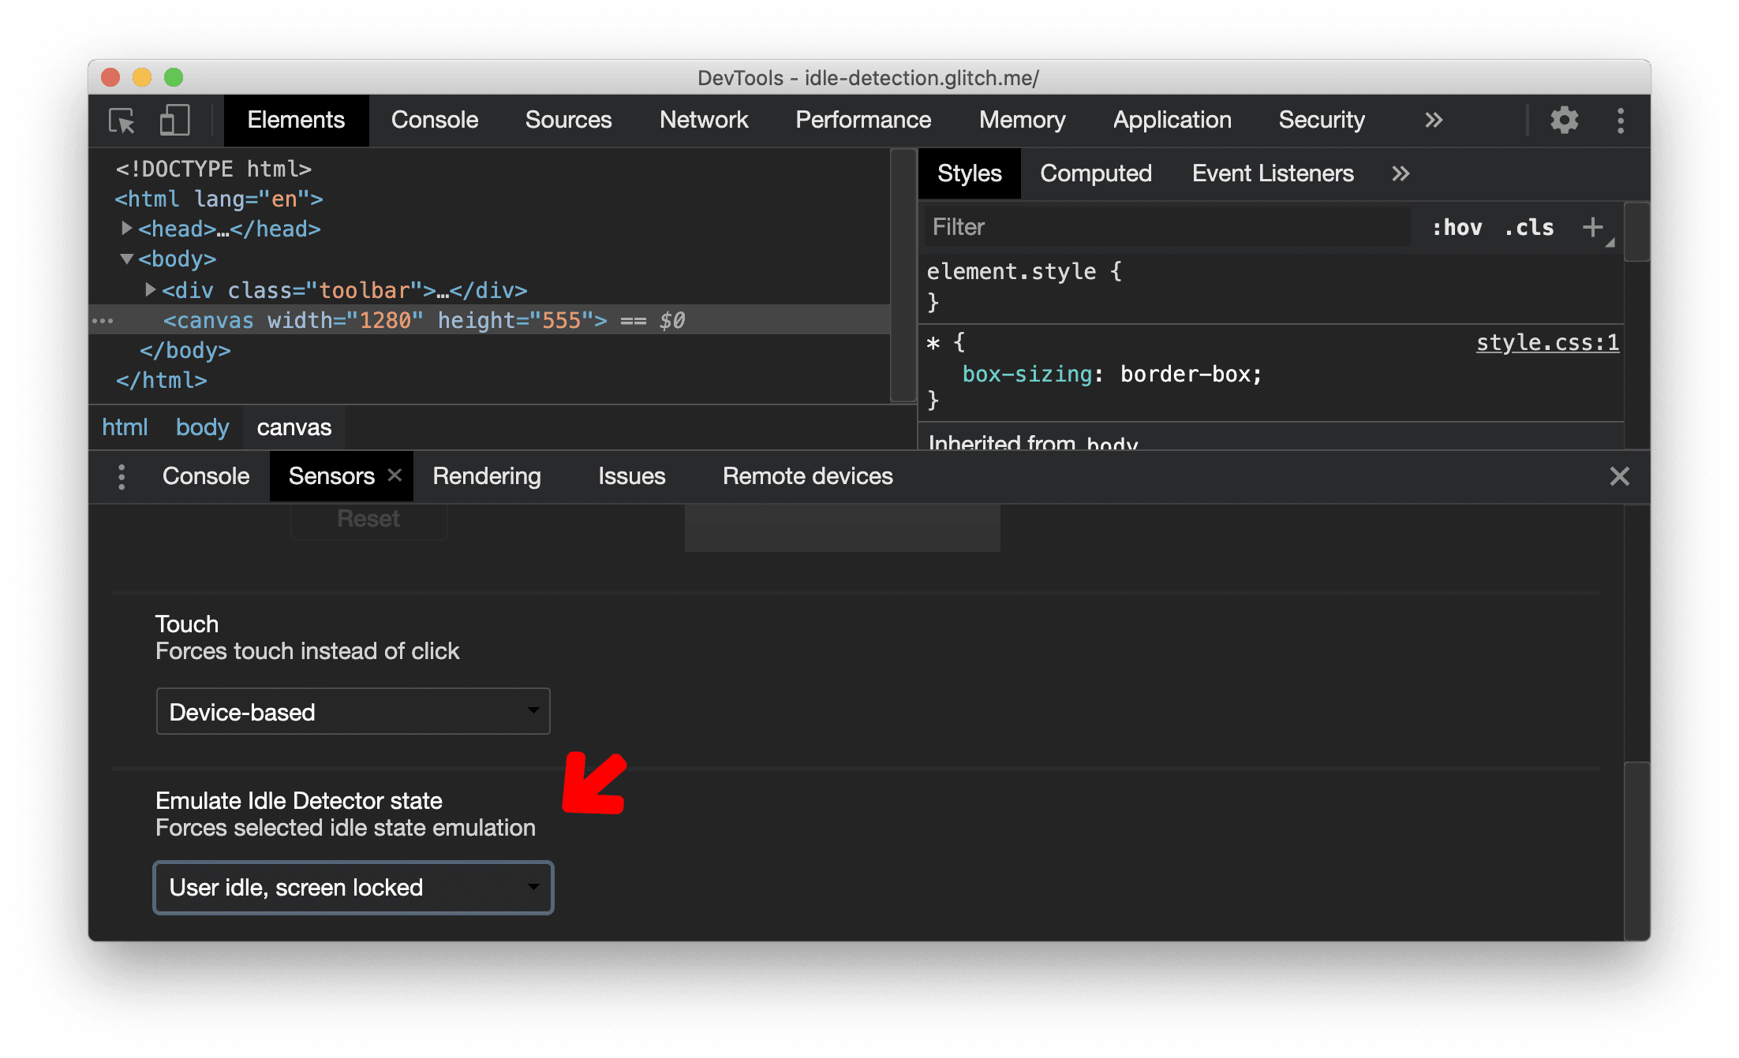Viewport: 1739px width, 1058px height.
Task: Click the device toolbar toggle icon
Action: coord(174,121)
